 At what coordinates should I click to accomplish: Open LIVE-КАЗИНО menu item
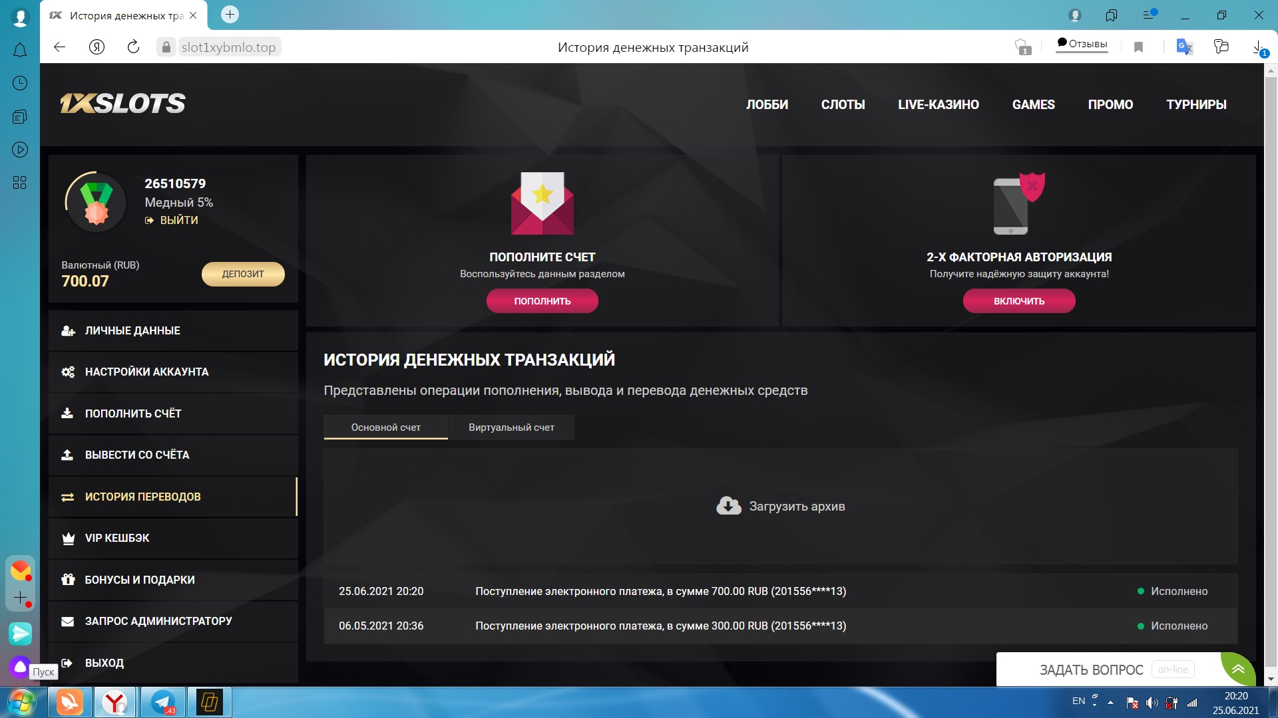click(x=938, y=104)
